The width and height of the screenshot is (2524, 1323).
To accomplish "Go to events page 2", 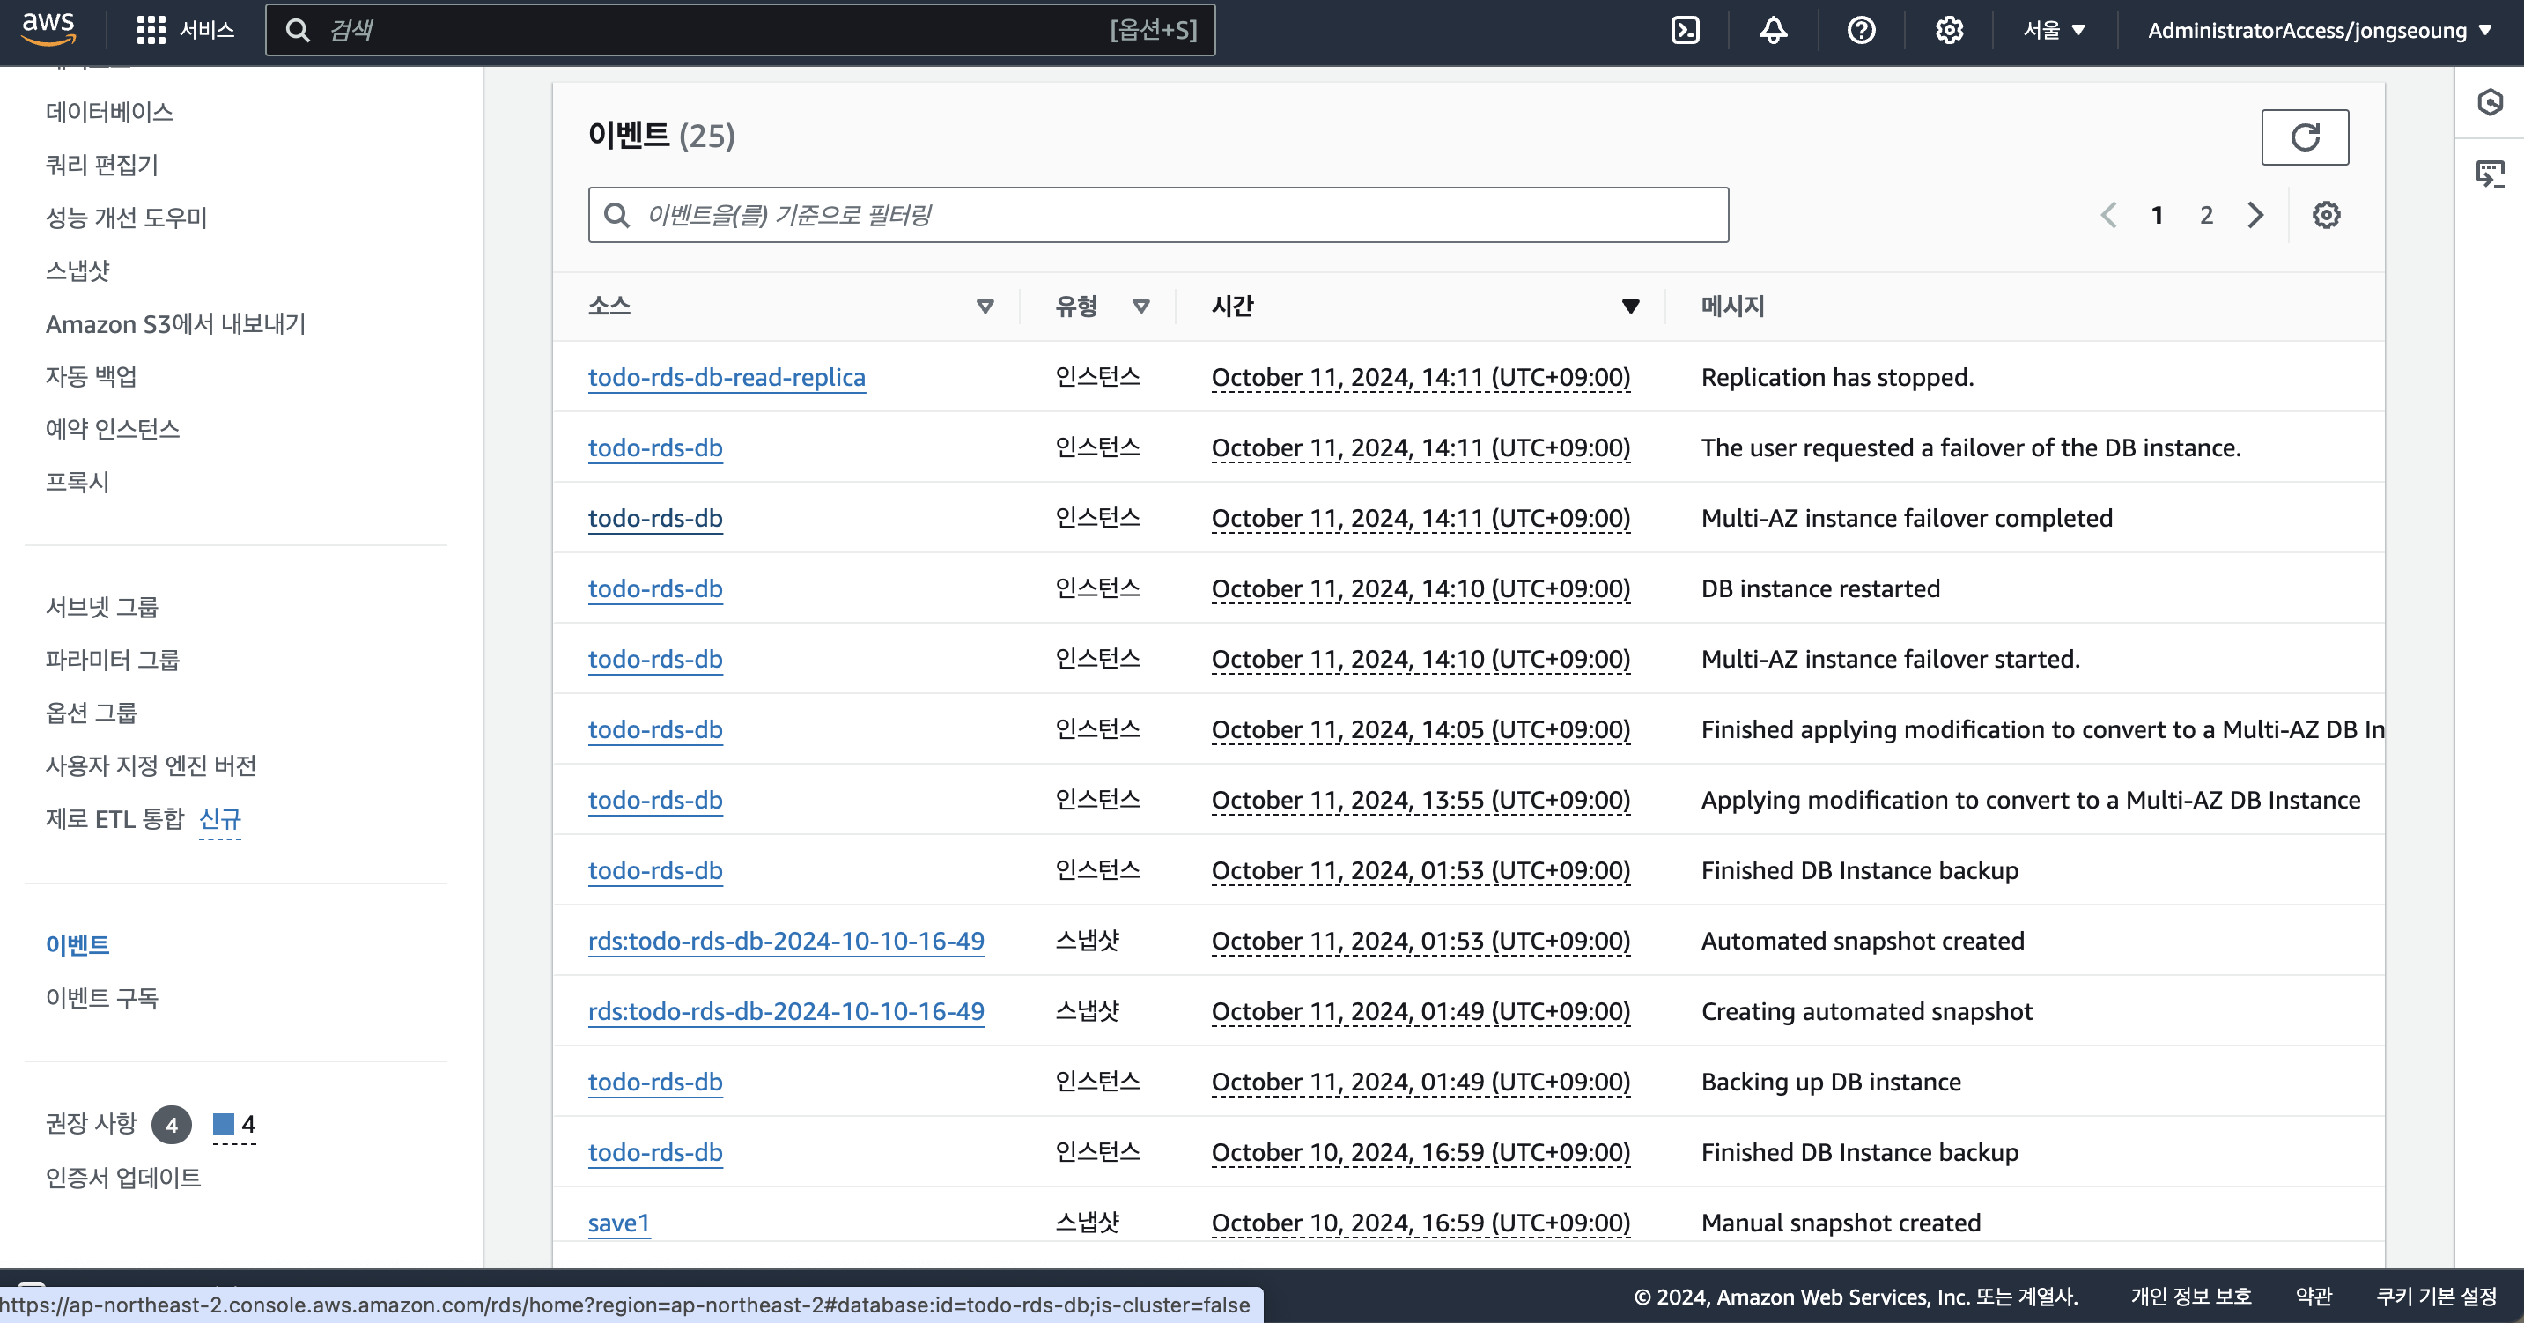I will click(x=2205, y=215).
